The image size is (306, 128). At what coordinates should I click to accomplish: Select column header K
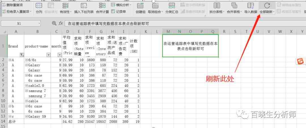click(146, 32)
